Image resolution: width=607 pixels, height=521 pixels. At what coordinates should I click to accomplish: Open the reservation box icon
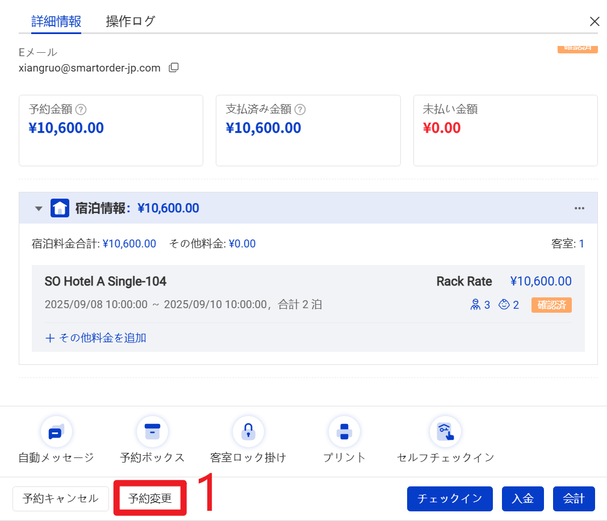point(152,432)
